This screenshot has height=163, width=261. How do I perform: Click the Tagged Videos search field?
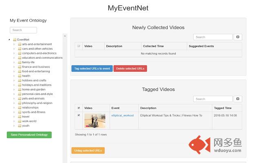213,99
